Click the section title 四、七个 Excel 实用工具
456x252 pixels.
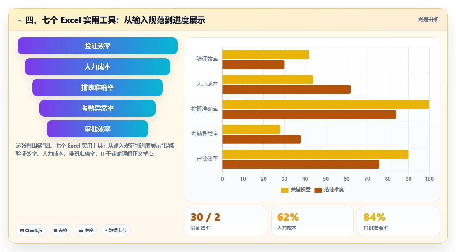[x=115, y=20]
